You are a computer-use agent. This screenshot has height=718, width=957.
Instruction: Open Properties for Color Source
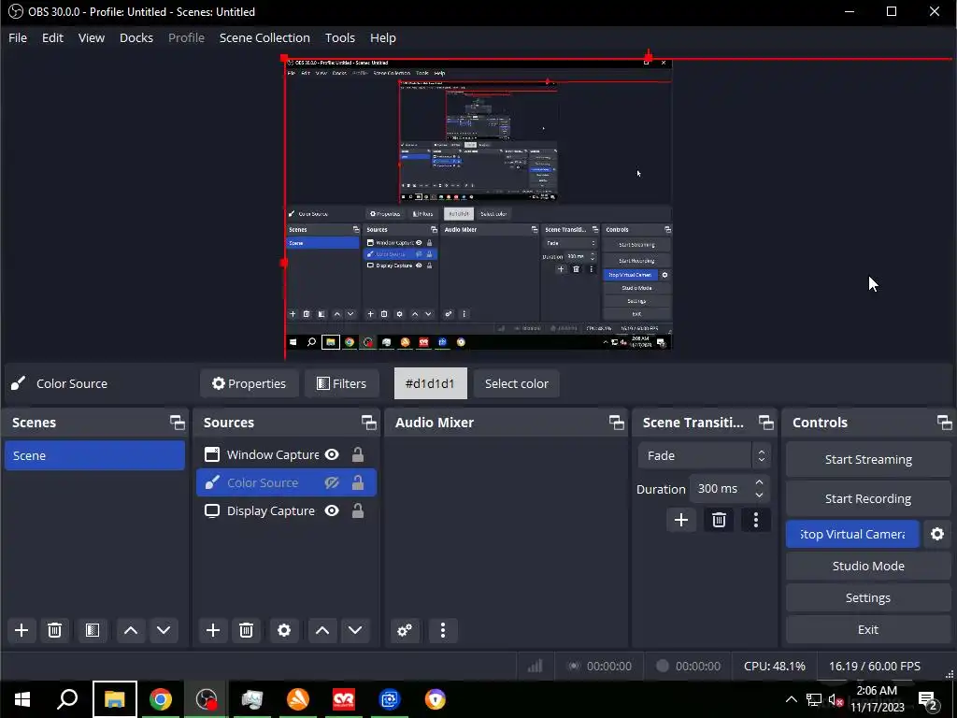(x=249, y=383)
